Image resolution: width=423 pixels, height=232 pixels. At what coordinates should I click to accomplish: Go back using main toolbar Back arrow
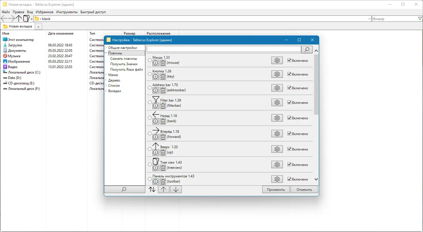coord(4,19)
